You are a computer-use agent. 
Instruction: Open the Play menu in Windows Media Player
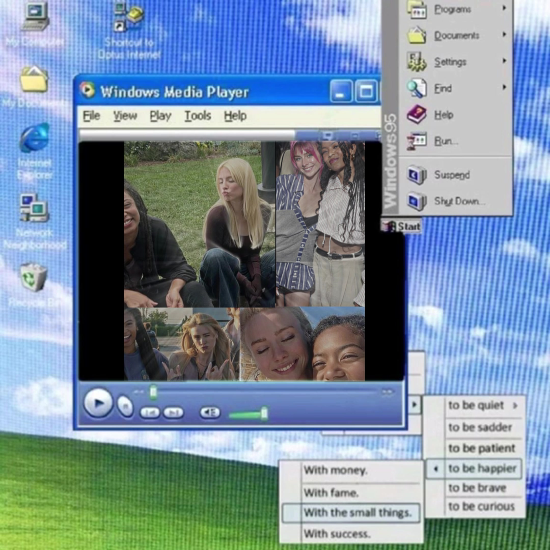(x=161, y=116)
